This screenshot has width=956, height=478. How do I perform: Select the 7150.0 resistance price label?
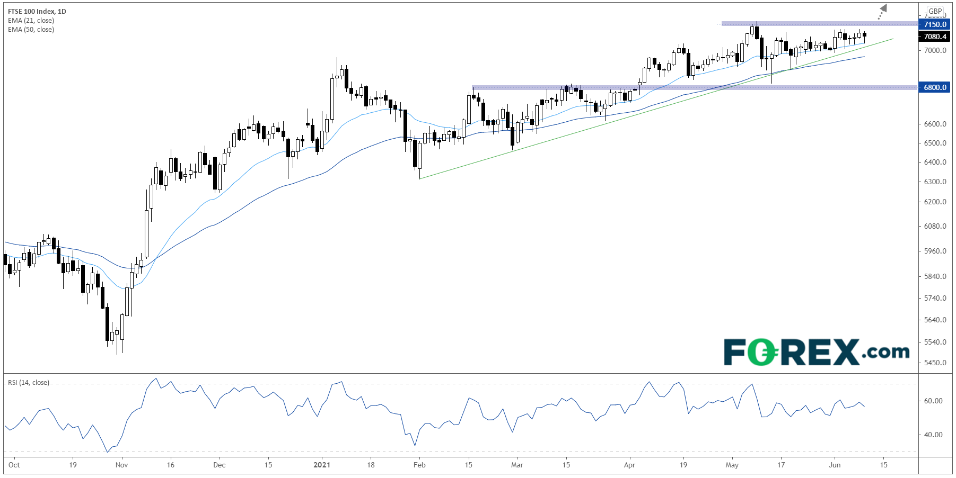935,24
